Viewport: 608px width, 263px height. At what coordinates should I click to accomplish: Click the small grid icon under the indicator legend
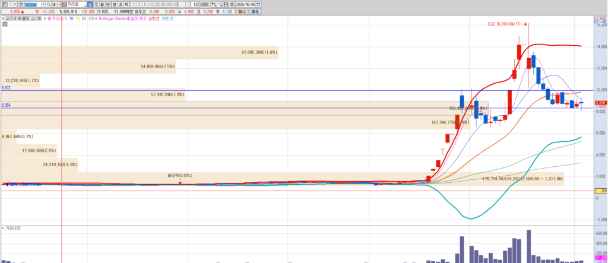tap(5, 24)
